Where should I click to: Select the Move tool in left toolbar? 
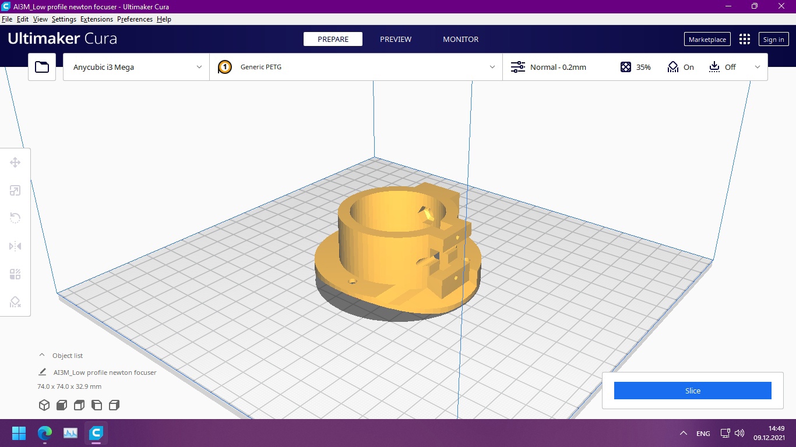pos(15,162)
